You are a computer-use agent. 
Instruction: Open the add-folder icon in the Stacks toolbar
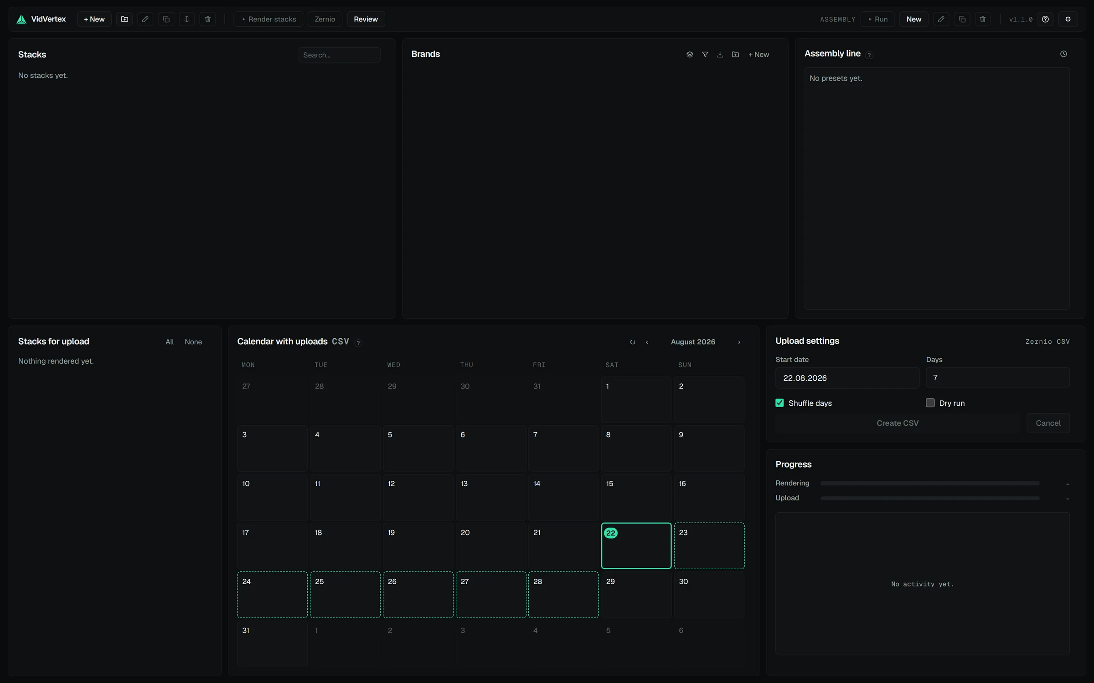124,19
